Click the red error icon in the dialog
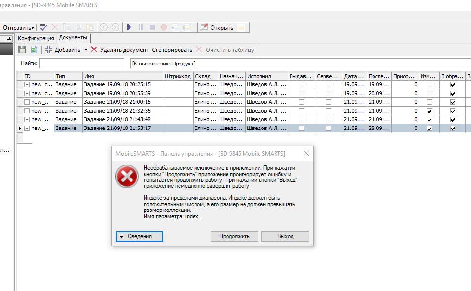Screen dimensions: 471x291 pyautogui.click(x=127, y=176)
